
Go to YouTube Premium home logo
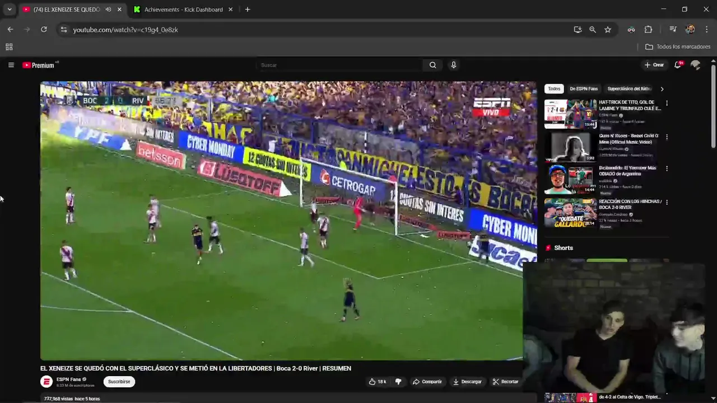[x=39, y=65]
